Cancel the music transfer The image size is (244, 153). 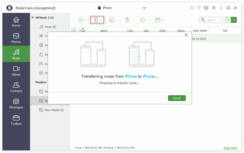[177, 98]
